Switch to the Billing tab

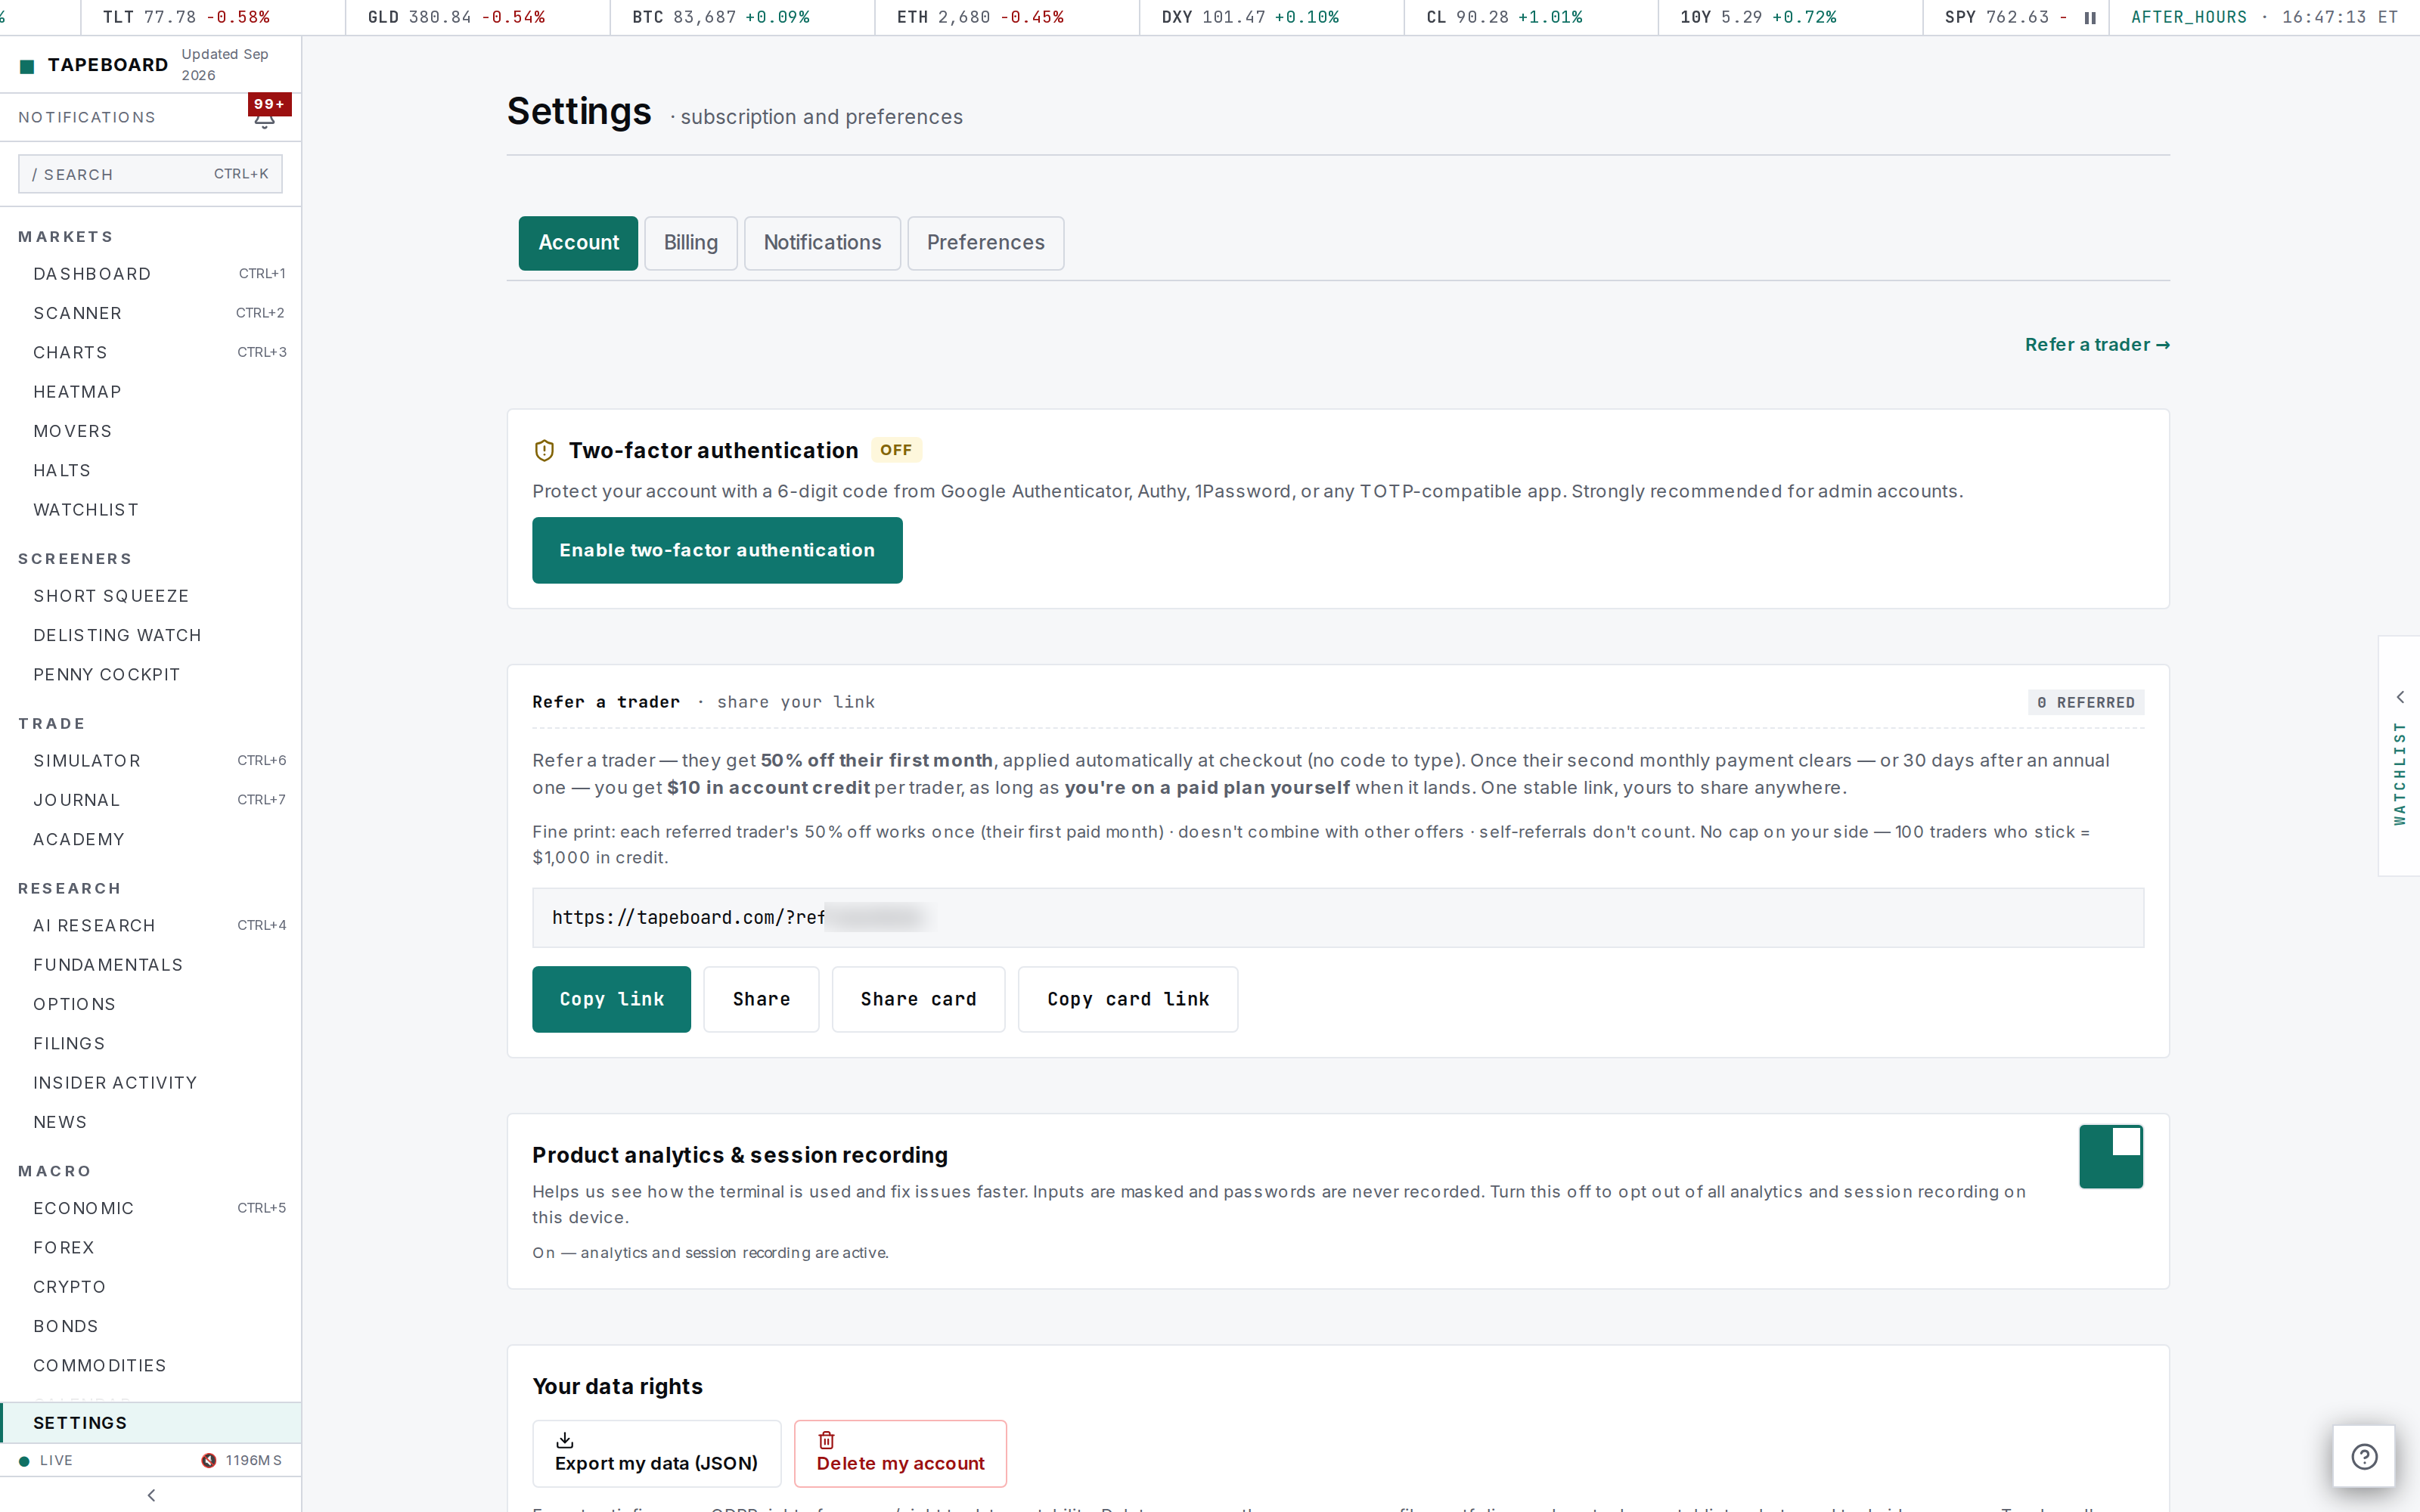[691, 243]
